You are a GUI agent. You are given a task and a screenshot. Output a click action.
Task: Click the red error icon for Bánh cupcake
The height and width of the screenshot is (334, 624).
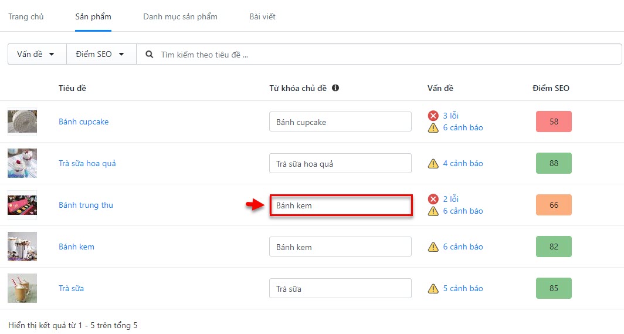click(x=433, y=116)
